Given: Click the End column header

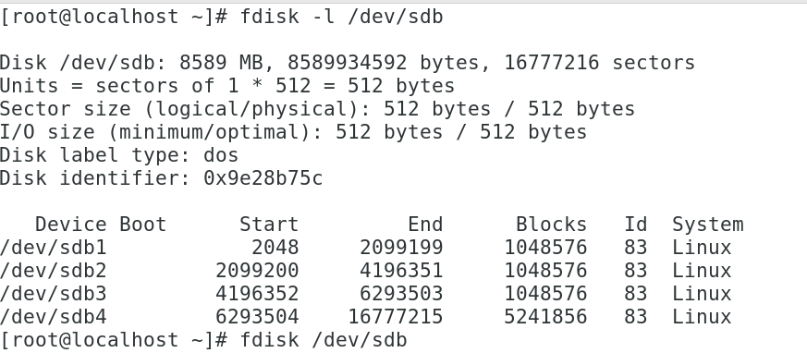Looking at the screenshot, I should coord(425,225).
